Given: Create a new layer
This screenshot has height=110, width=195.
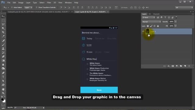Looking at the screenshot, I should click(185, 66).
